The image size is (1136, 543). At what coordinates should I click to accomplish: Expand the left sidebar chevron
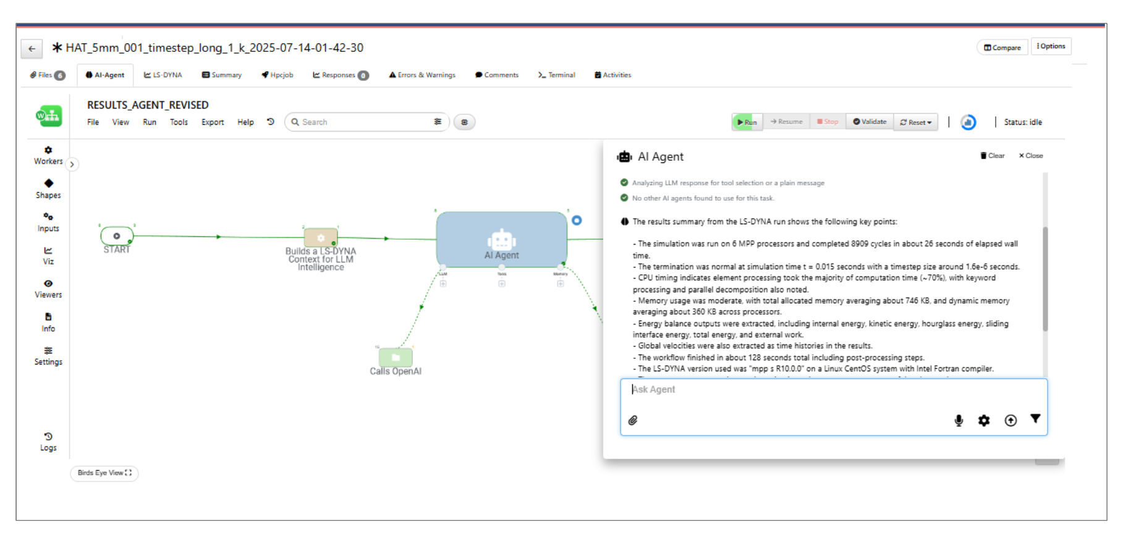[72, 164]
